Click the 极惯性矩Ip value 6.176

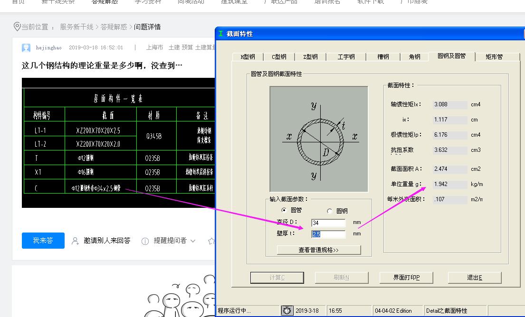pos(450,135)
